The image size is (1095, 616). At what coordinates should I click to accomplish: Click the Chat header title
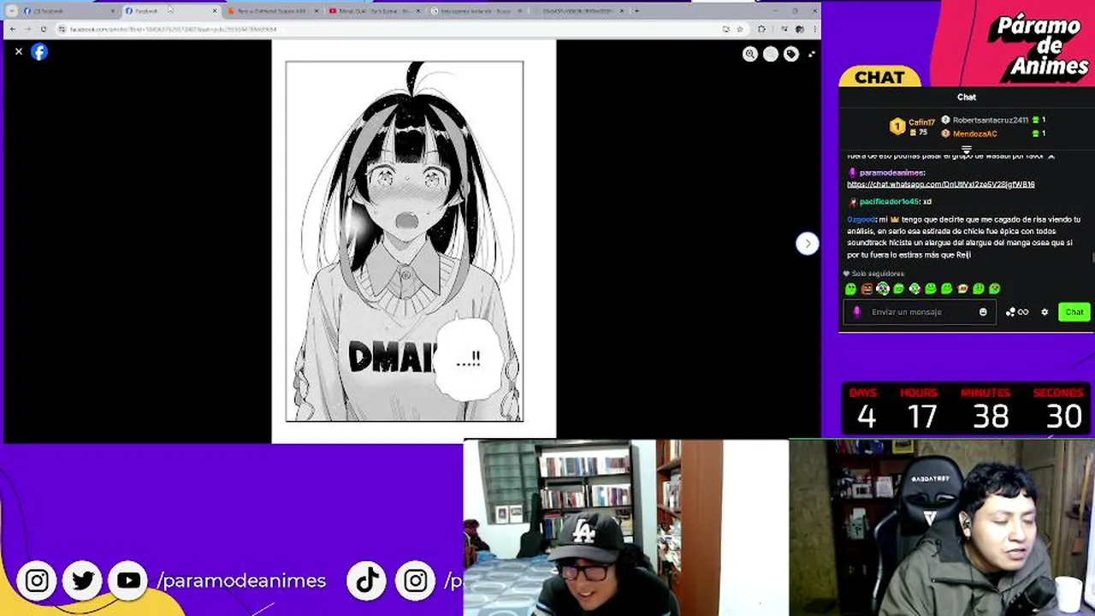967,98
